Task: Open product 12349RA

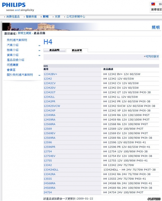Action: (49, 115)
